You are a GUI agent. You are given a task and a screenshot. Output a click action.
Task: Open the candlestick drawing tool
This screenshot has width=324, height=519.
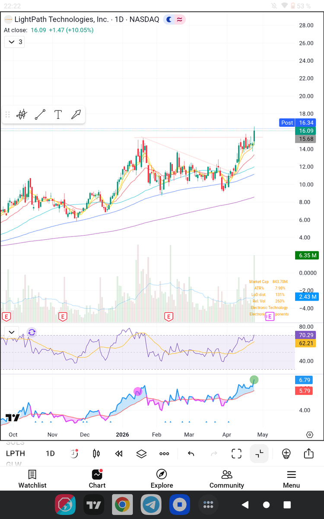coord(22,115)
